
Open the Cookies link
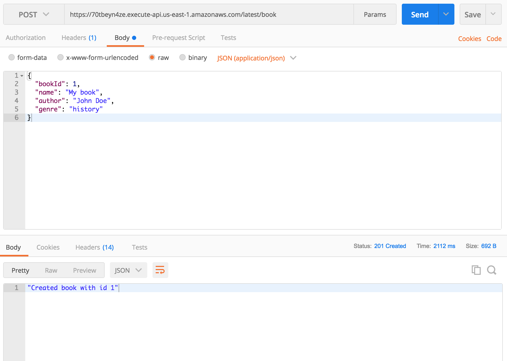point(469,39)
